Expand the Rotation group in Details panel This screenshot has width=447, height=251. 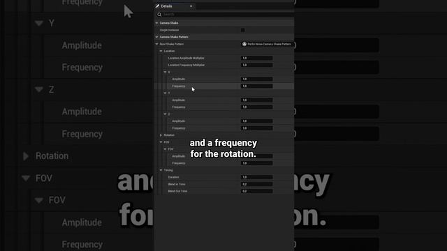point(161,135)
